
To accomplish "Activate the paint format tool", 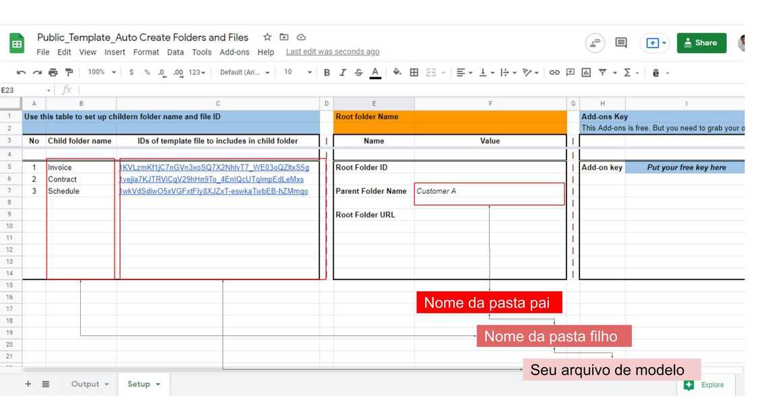I will (x=69, y=73).
